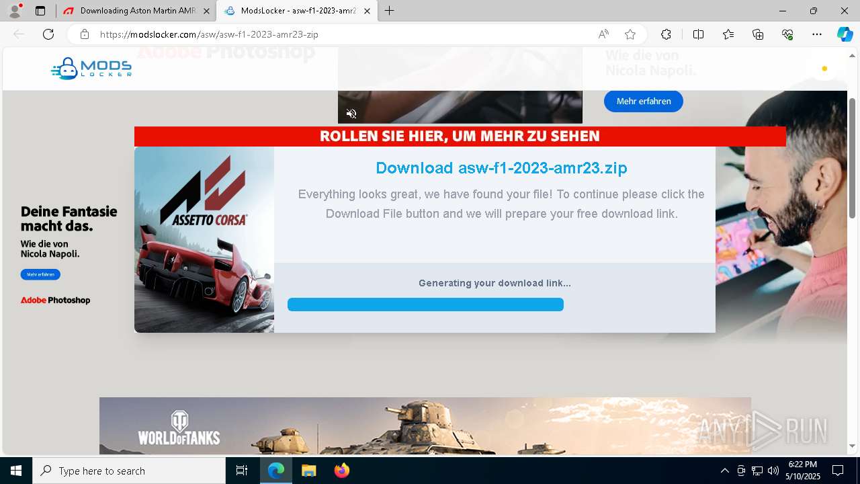Screen dimensions: 860x484
Task: Open the notifications action center
Action: pyautogui.click(x=838, y=471)
